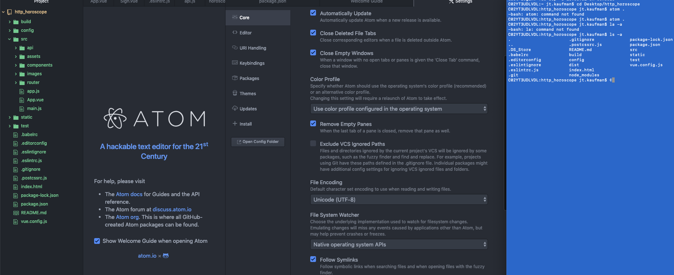This screenshot has height=275, width=674.
Task: Click the Keybindings keyboard icon
Action: point(235,63)
